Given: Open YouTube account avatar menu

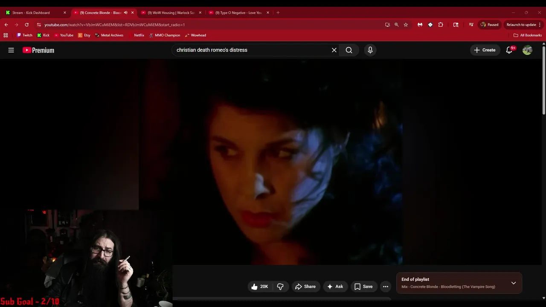Looking at the screenshot, I should pos(527,50).
